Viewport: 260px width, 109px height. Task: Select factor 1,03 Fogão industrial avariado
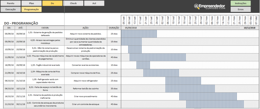click(45, 65)
